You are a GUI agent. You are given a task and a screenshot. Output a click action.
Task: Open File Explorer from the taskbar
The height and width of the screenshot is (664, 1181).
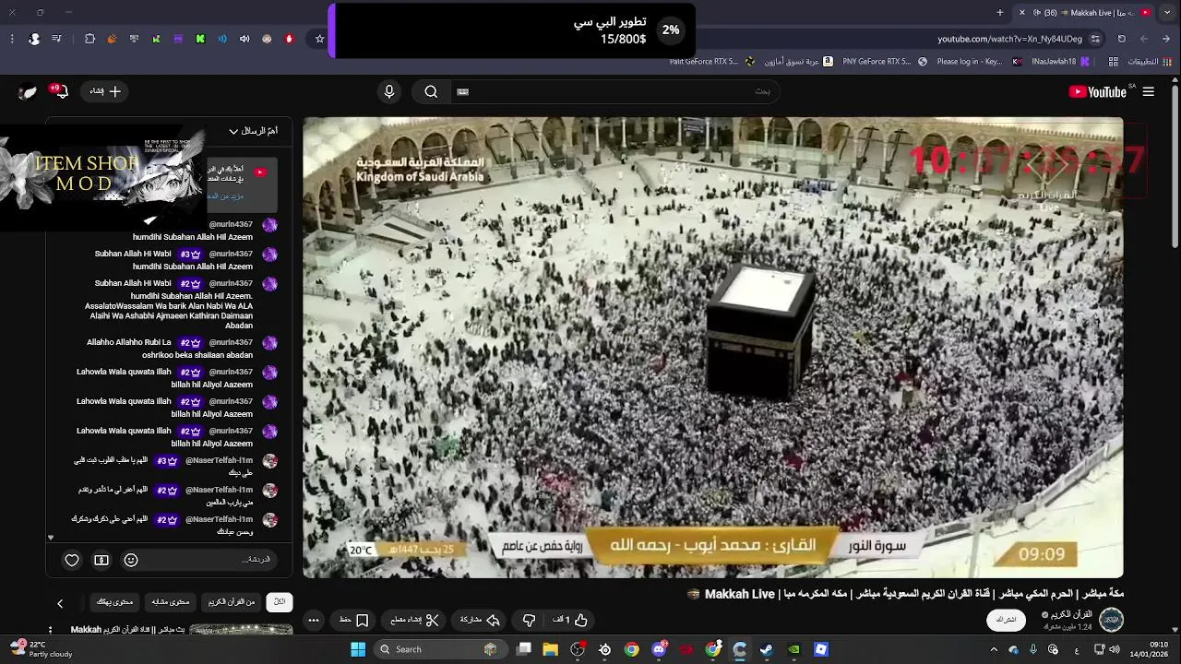point(551,649)
